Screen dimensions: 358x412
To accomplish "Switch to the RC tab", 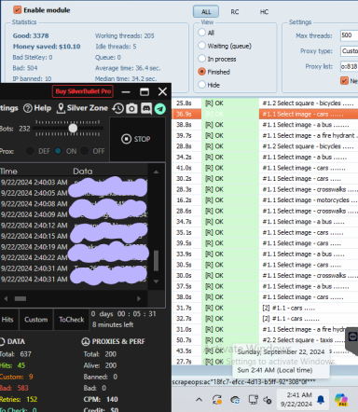I will [235, 12].
